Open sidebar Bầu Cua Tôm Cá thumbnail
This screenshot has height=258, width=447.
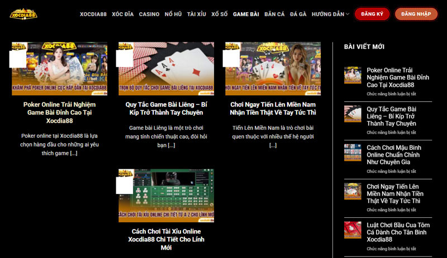click(353, 230)
